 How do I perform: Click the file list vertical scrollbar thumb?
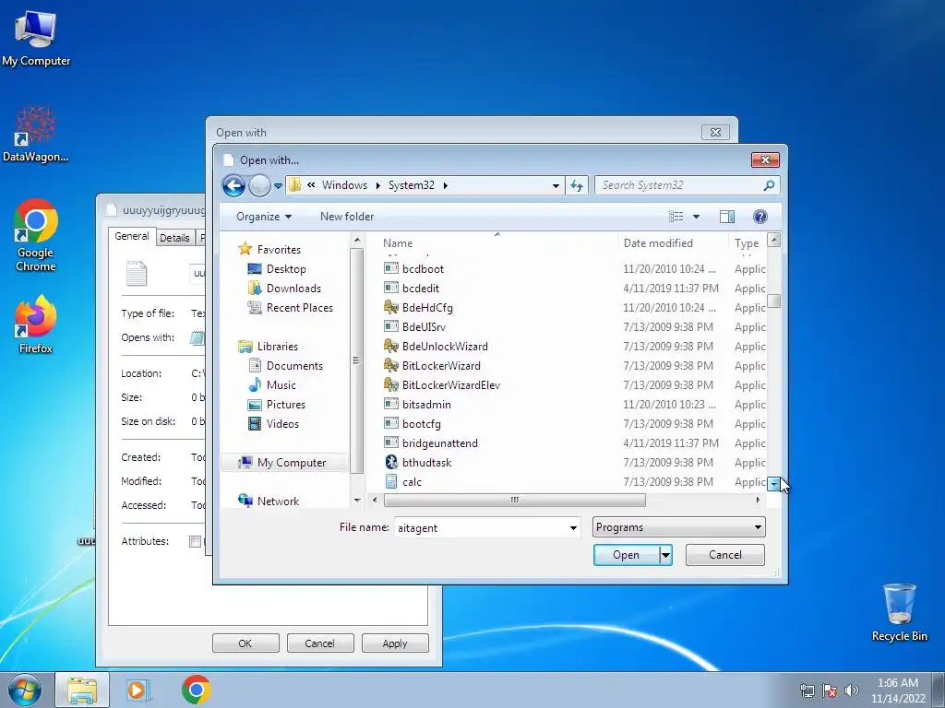[774, 301]
